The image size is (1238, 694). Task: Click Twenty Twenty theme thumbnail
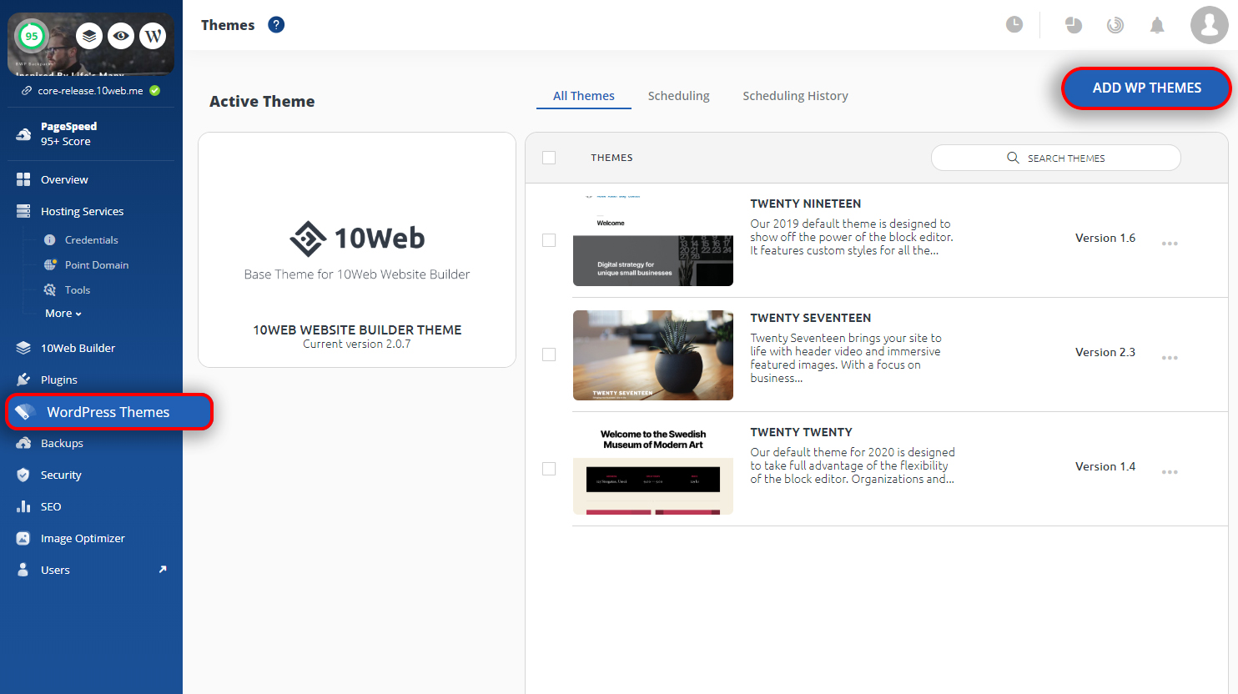(653, 470)
